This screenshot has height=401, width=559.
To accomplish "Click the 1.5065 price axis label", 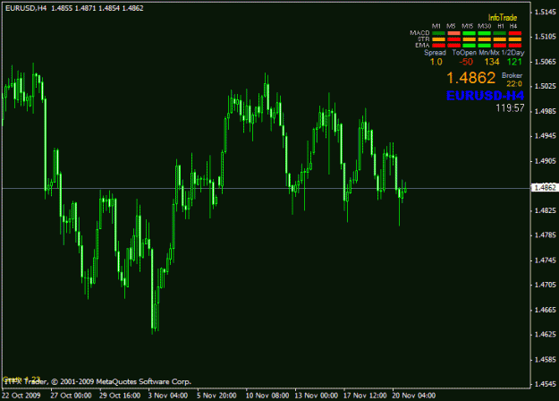I will [x=546, y=62].
